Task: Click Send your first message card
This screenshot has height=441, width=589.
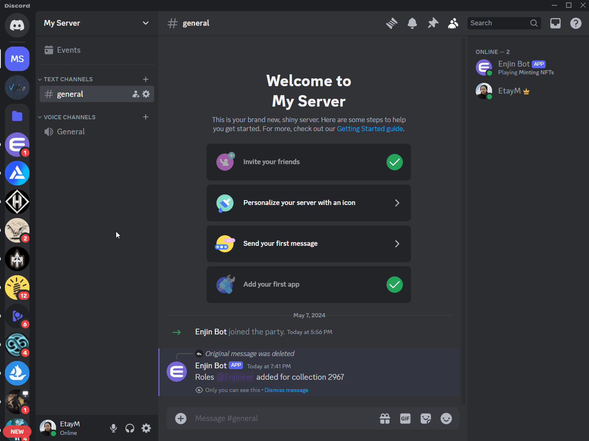Action: [x=309, y=244]
